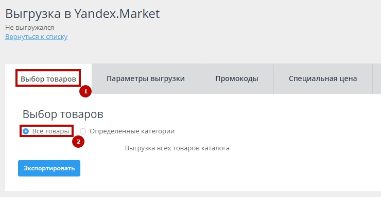This screenshot has width=381, height=197.
Task: Select the Все товары radio circle
Action: [x=26, y=131]
